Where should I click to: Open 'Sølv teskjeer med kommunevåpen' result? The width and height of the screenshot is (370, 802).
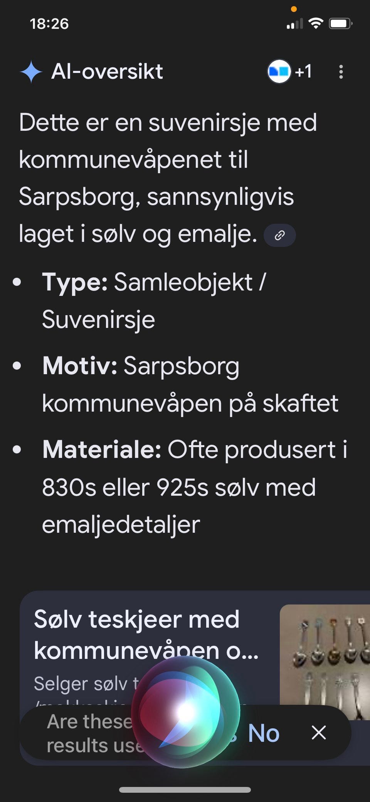pyautogui.click(x=146, y=635)
